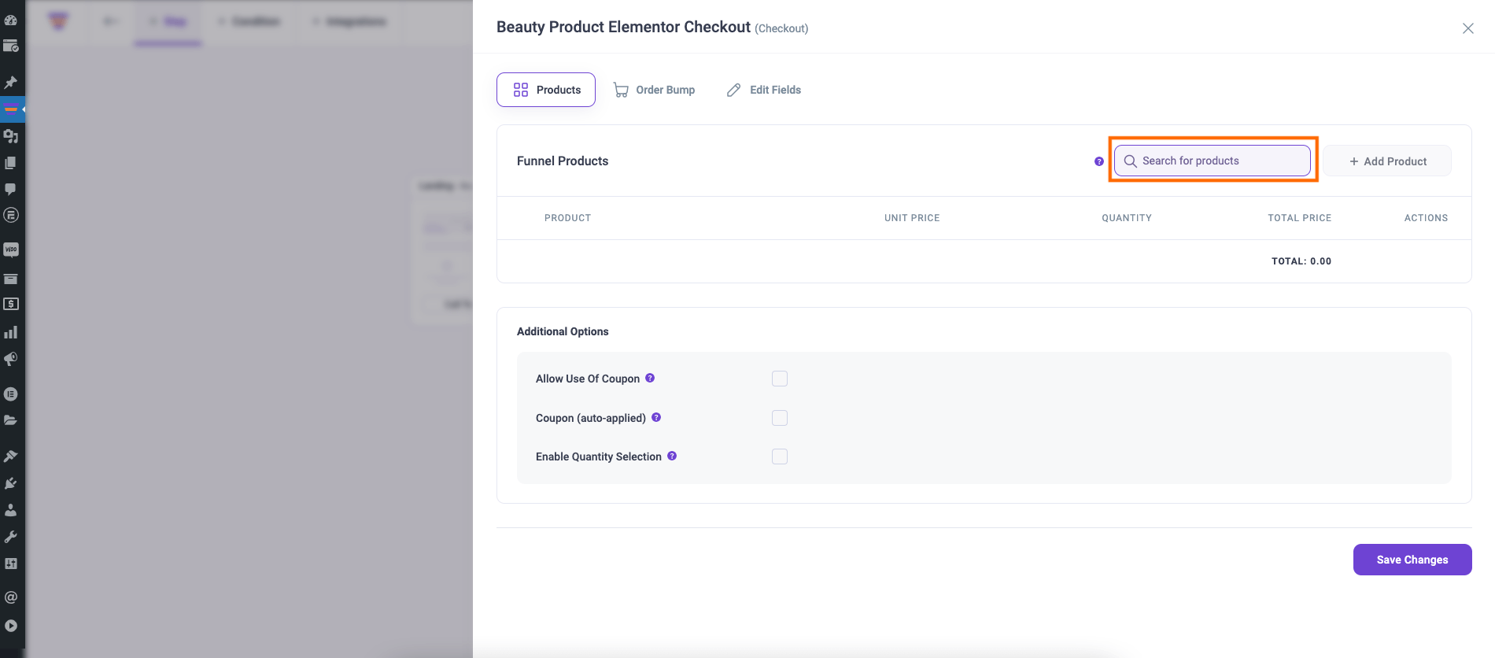Open the Posts pushpin icon in sidebar
The height and width of the screenshot is (658, 1495).
(11, 82)
